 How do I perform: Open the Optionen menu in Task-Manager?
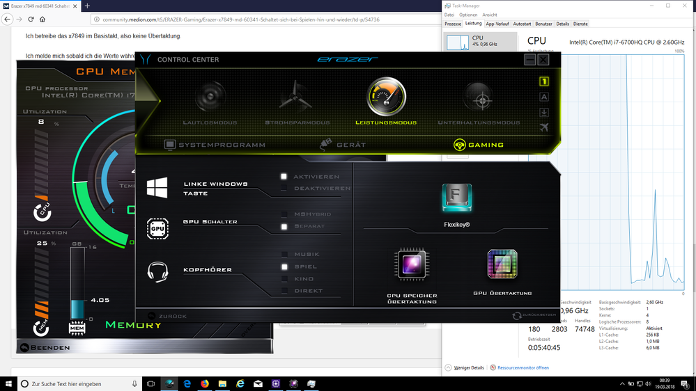click(x=468, y=15)
